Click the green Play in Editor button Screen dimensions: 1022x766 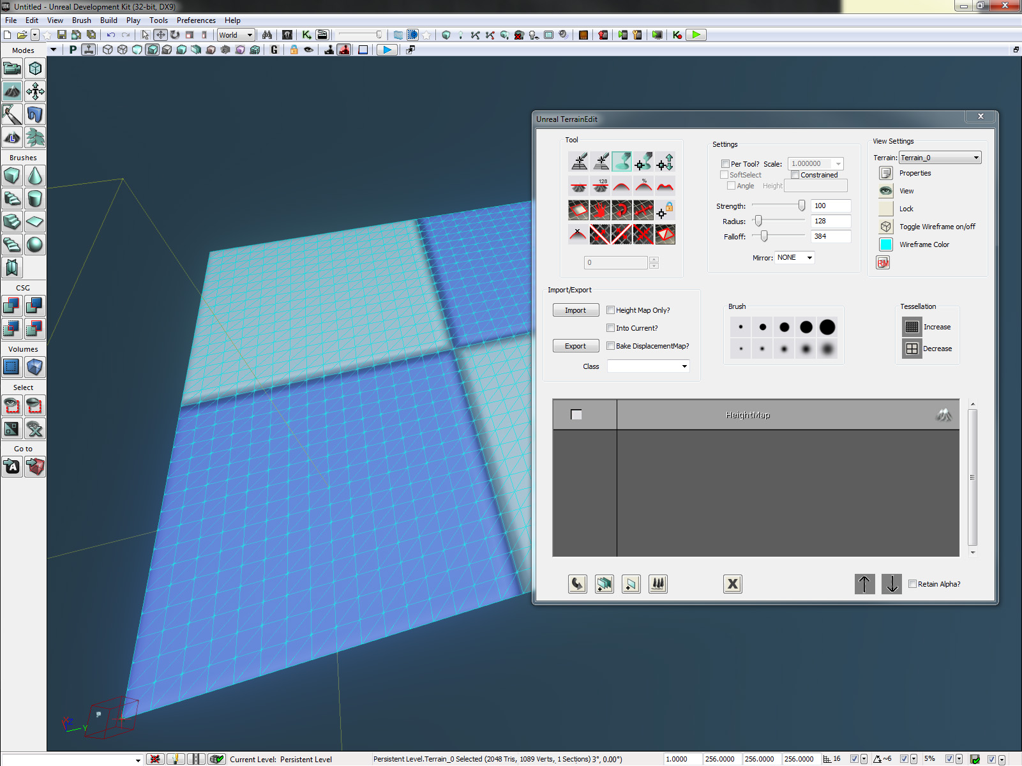pyautogui.click(x=696, y=35)
